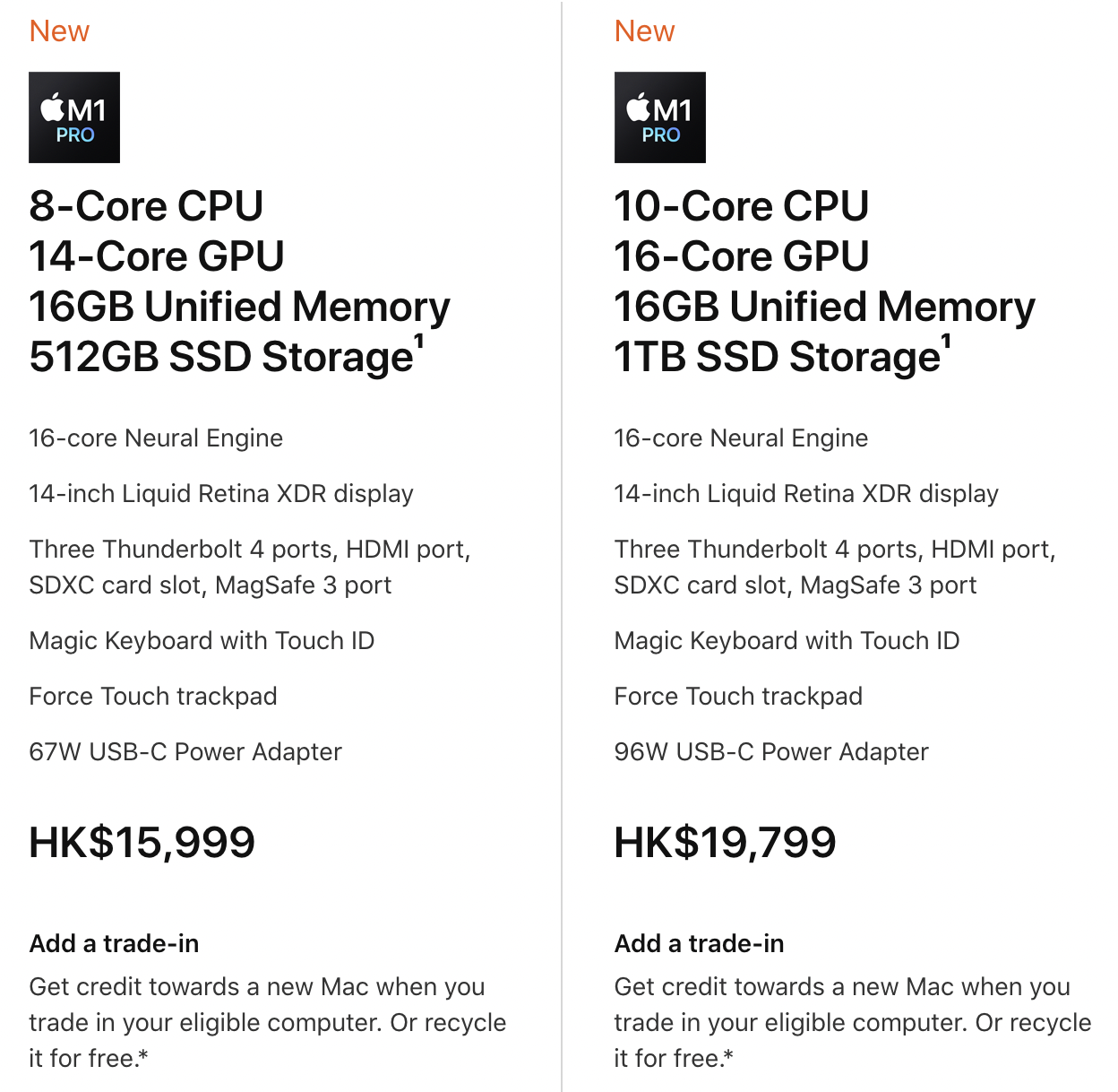Click the New label above 10-core model
Screen dimensions: 1118x1092
point(644,31)
